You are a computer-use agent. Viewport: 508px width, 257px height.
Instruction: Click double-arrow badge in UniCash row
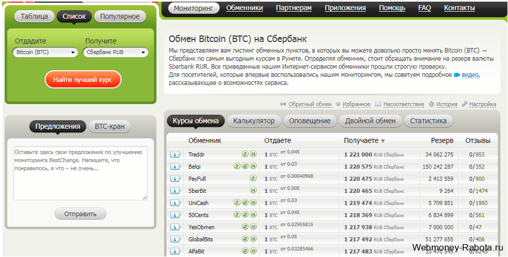tap(245, 203)
